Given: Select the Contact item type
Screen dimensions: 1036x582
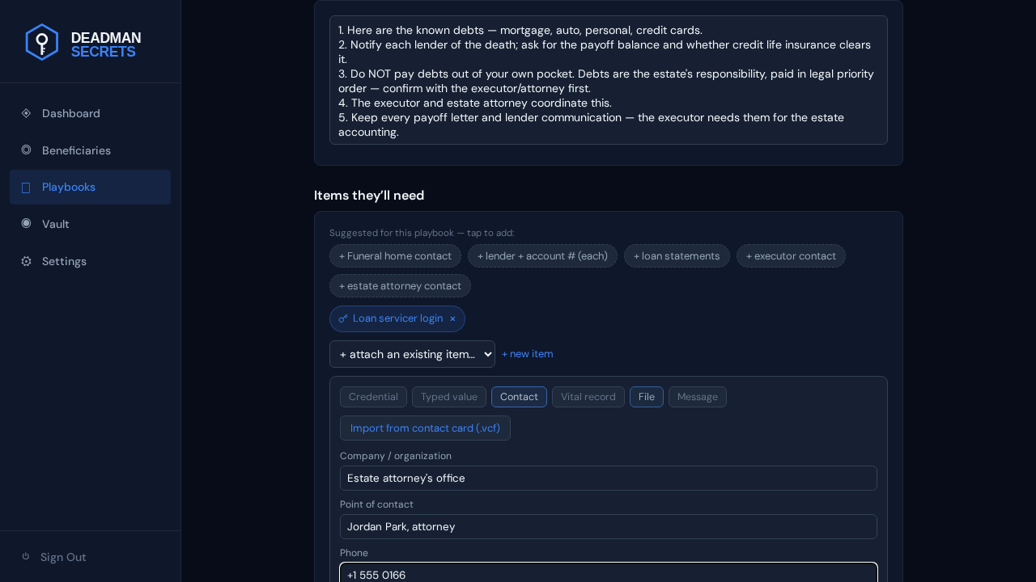Looking at the screenshot, I should (x=519, y=397).
